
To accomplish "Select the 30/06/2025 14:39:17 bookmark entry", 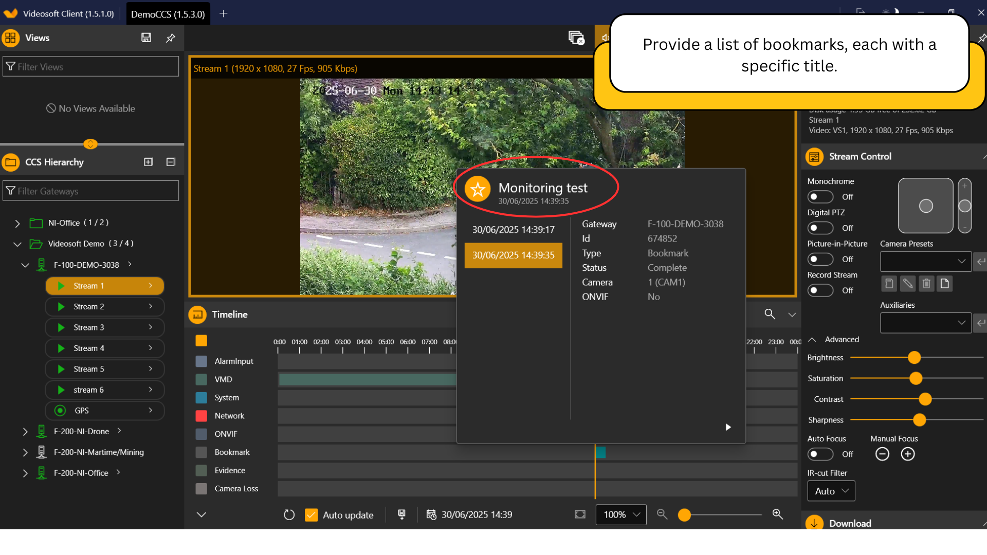I will coord(513,230).
